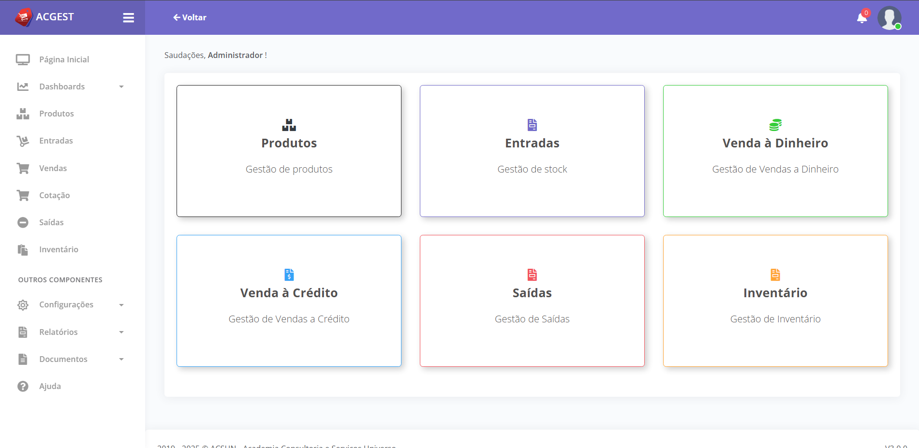Click the ACGEST logo icon

click(x=23, y=17)
